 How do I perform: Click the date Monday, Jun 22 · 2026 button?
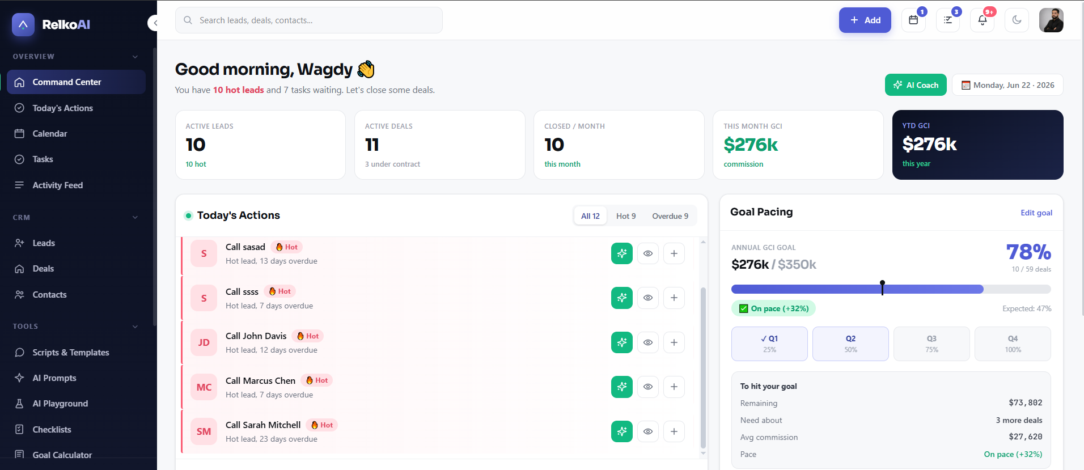pos(1007,85)
